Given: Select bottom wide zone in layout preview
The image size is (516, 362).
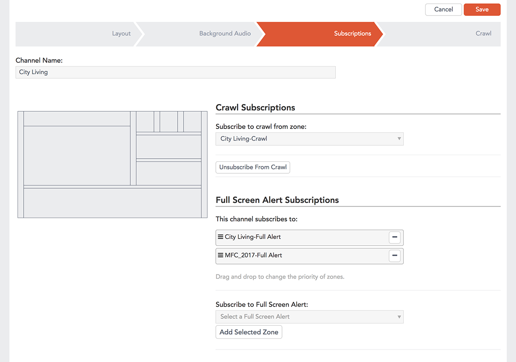Looking at the screenshot, I should tap(112, 203).
